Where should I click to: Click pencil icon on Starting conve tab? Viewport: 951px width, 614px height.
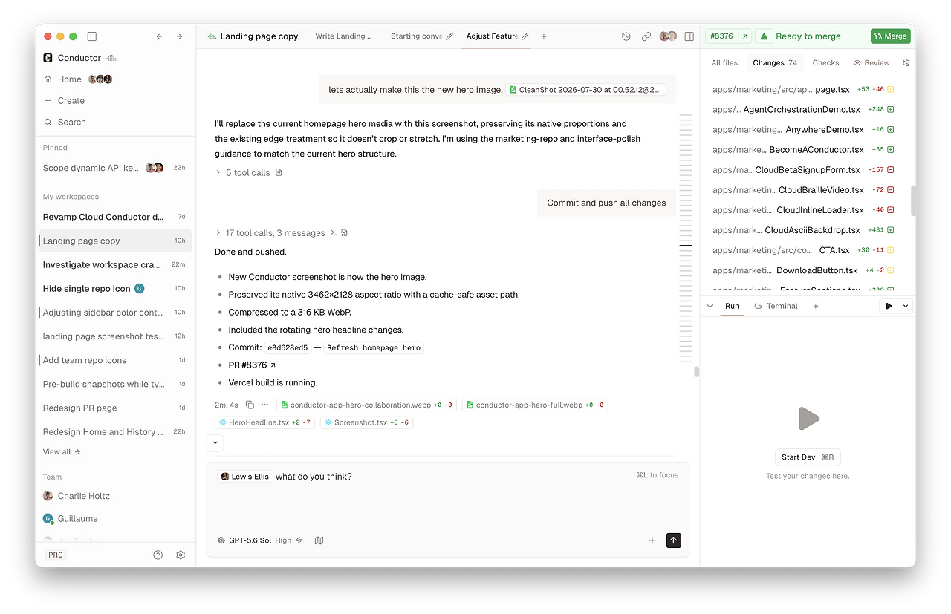pos(449,36)
